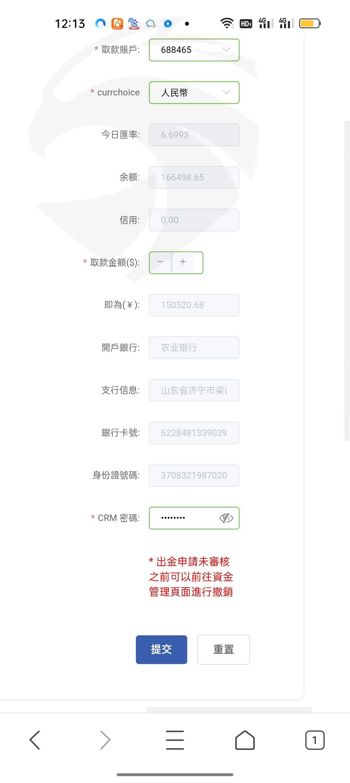Click the 銀行卡號 card number field
Screen dimensions: 350x783
[194, 433]
